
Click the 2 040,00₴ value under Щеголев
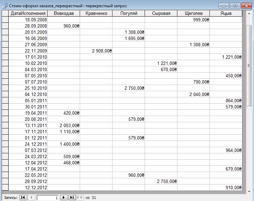pyautogui.click(x=194, y=94)
